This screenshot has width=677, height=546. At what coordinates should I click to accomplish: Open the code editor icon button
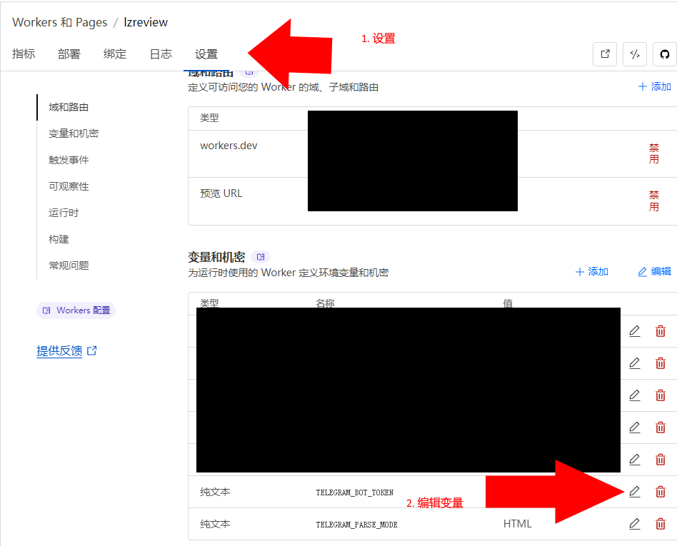(635, 54)
